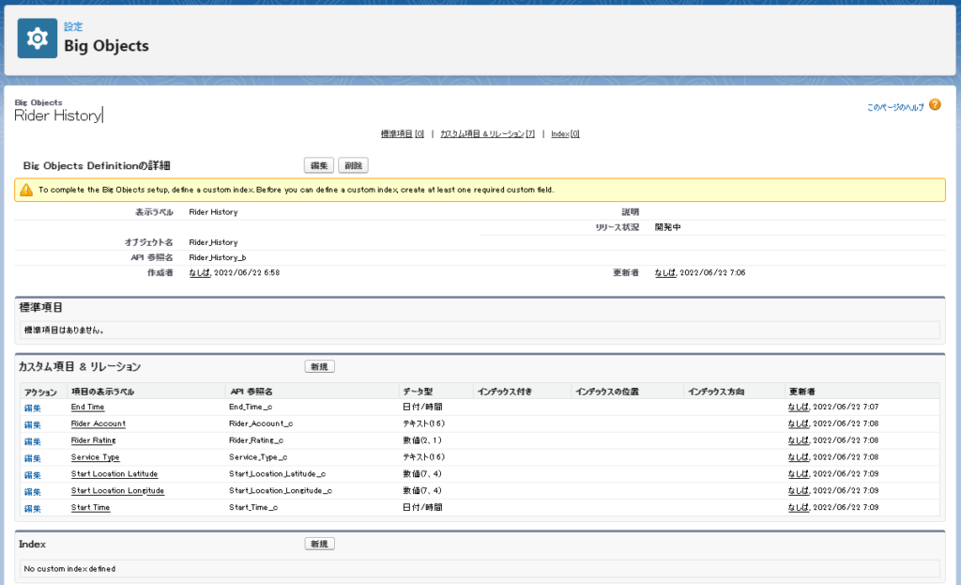
Task: Edit the Service Type field row
Action: tap(33, 458)
